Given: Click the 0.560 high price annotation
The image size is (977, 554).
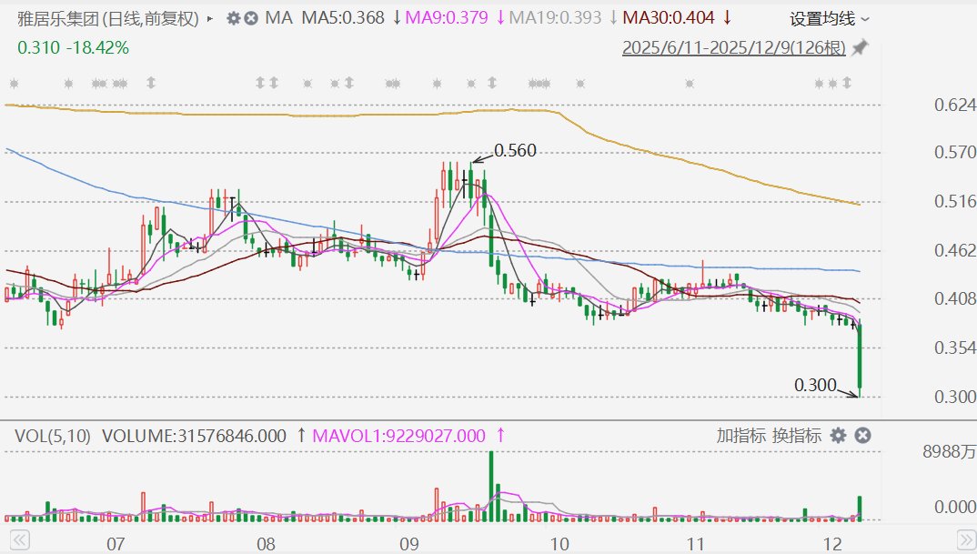Looking at the screenshot, I should click(x=515, y=150).
